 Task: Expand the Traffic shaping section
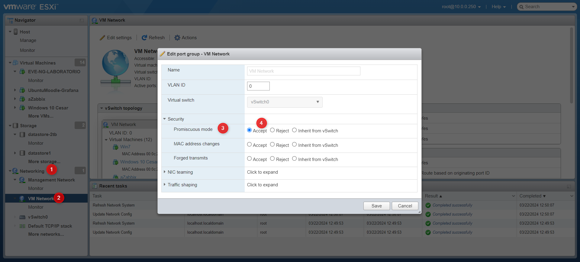tap(165, 185)
